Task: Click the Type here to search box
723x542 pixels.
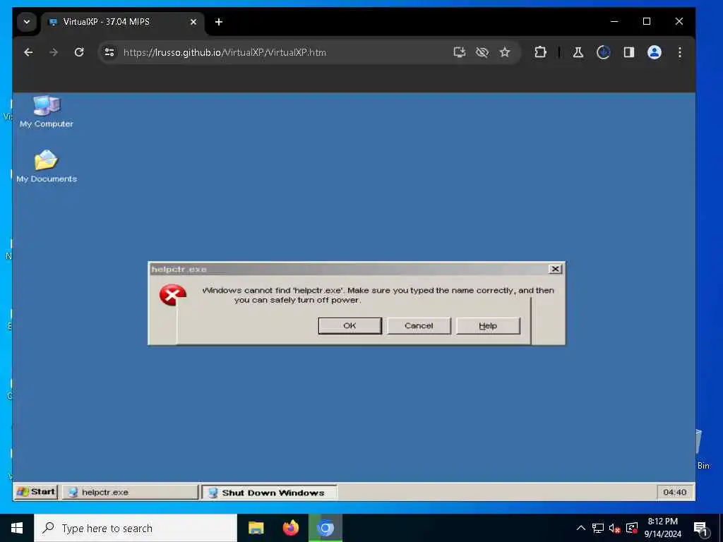Action: (x=136, y=528)
